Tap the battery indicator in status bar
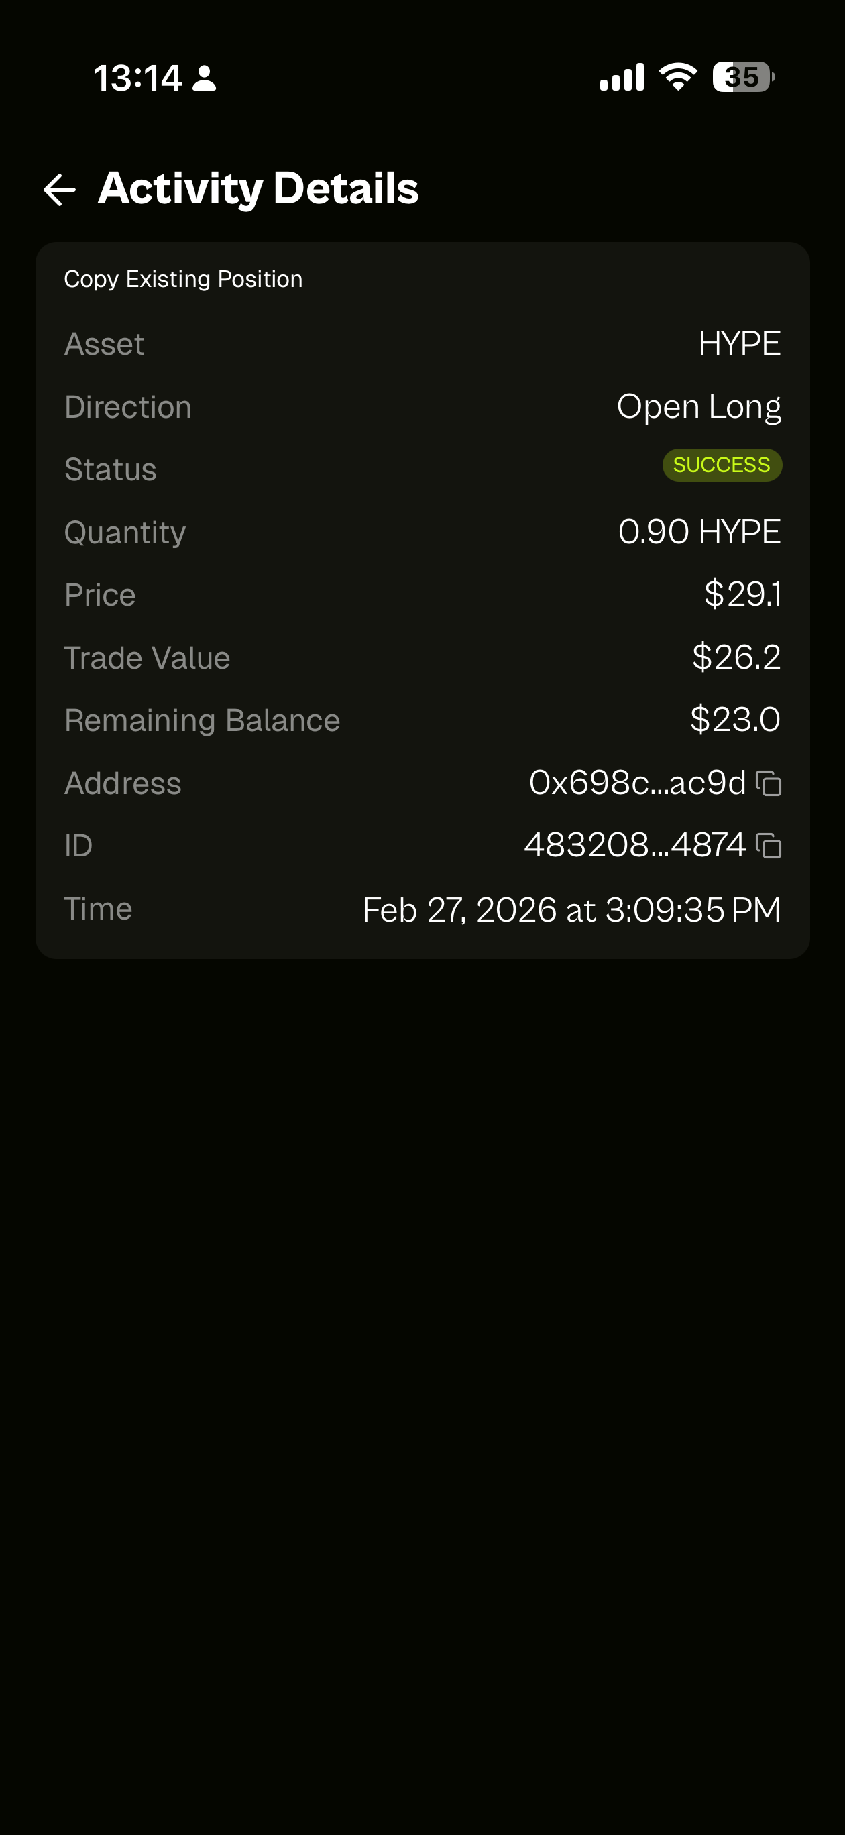Image resolution: width=845 pixels, height=1835 pixels. tap(743, 77)
